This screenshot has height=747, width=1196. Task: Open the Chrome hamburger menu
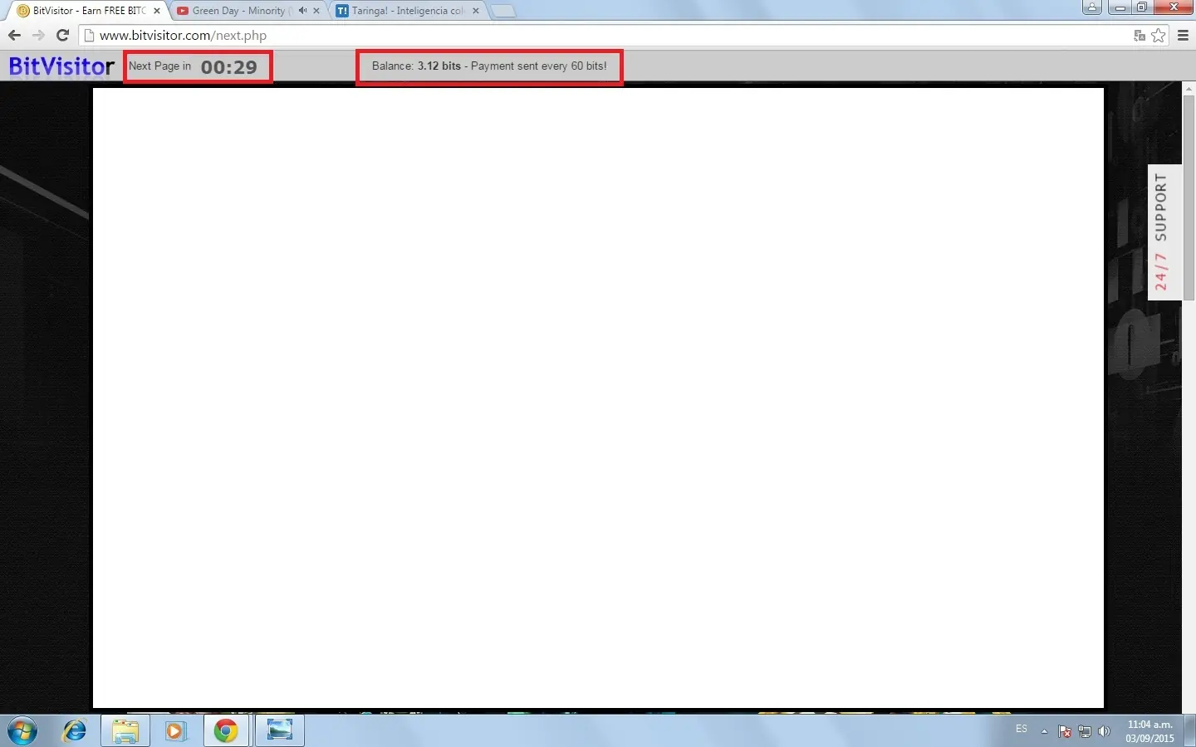1184,36
